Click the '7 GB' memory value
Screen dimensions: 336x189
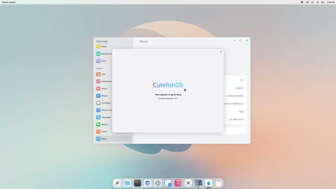(241, 111)
